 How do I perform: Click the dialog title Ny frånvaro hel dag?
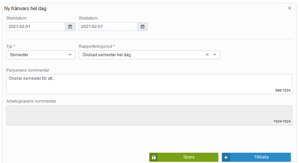(x=25, y=8)
